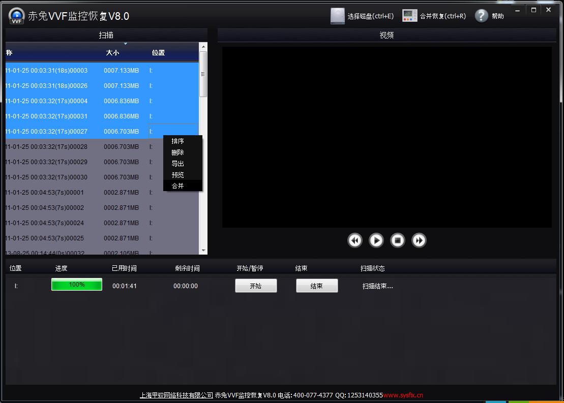Click the 开始 scan button

click(x=256, y=286)
